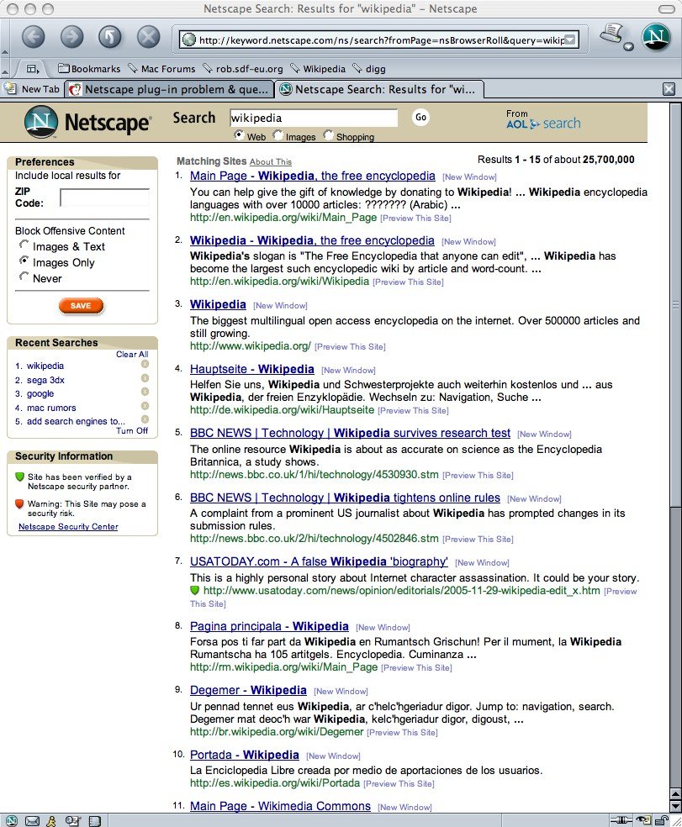The image size is (682, 827).
Task: Open the Mac Forums bookmark
Action: click(161, 69)
